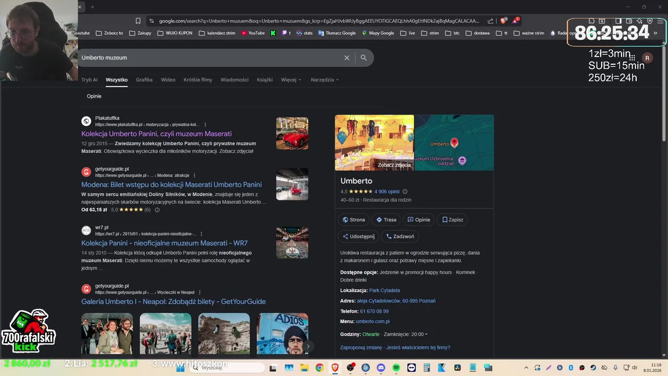Click the Udostępnij share button

(x=359, y=237)
